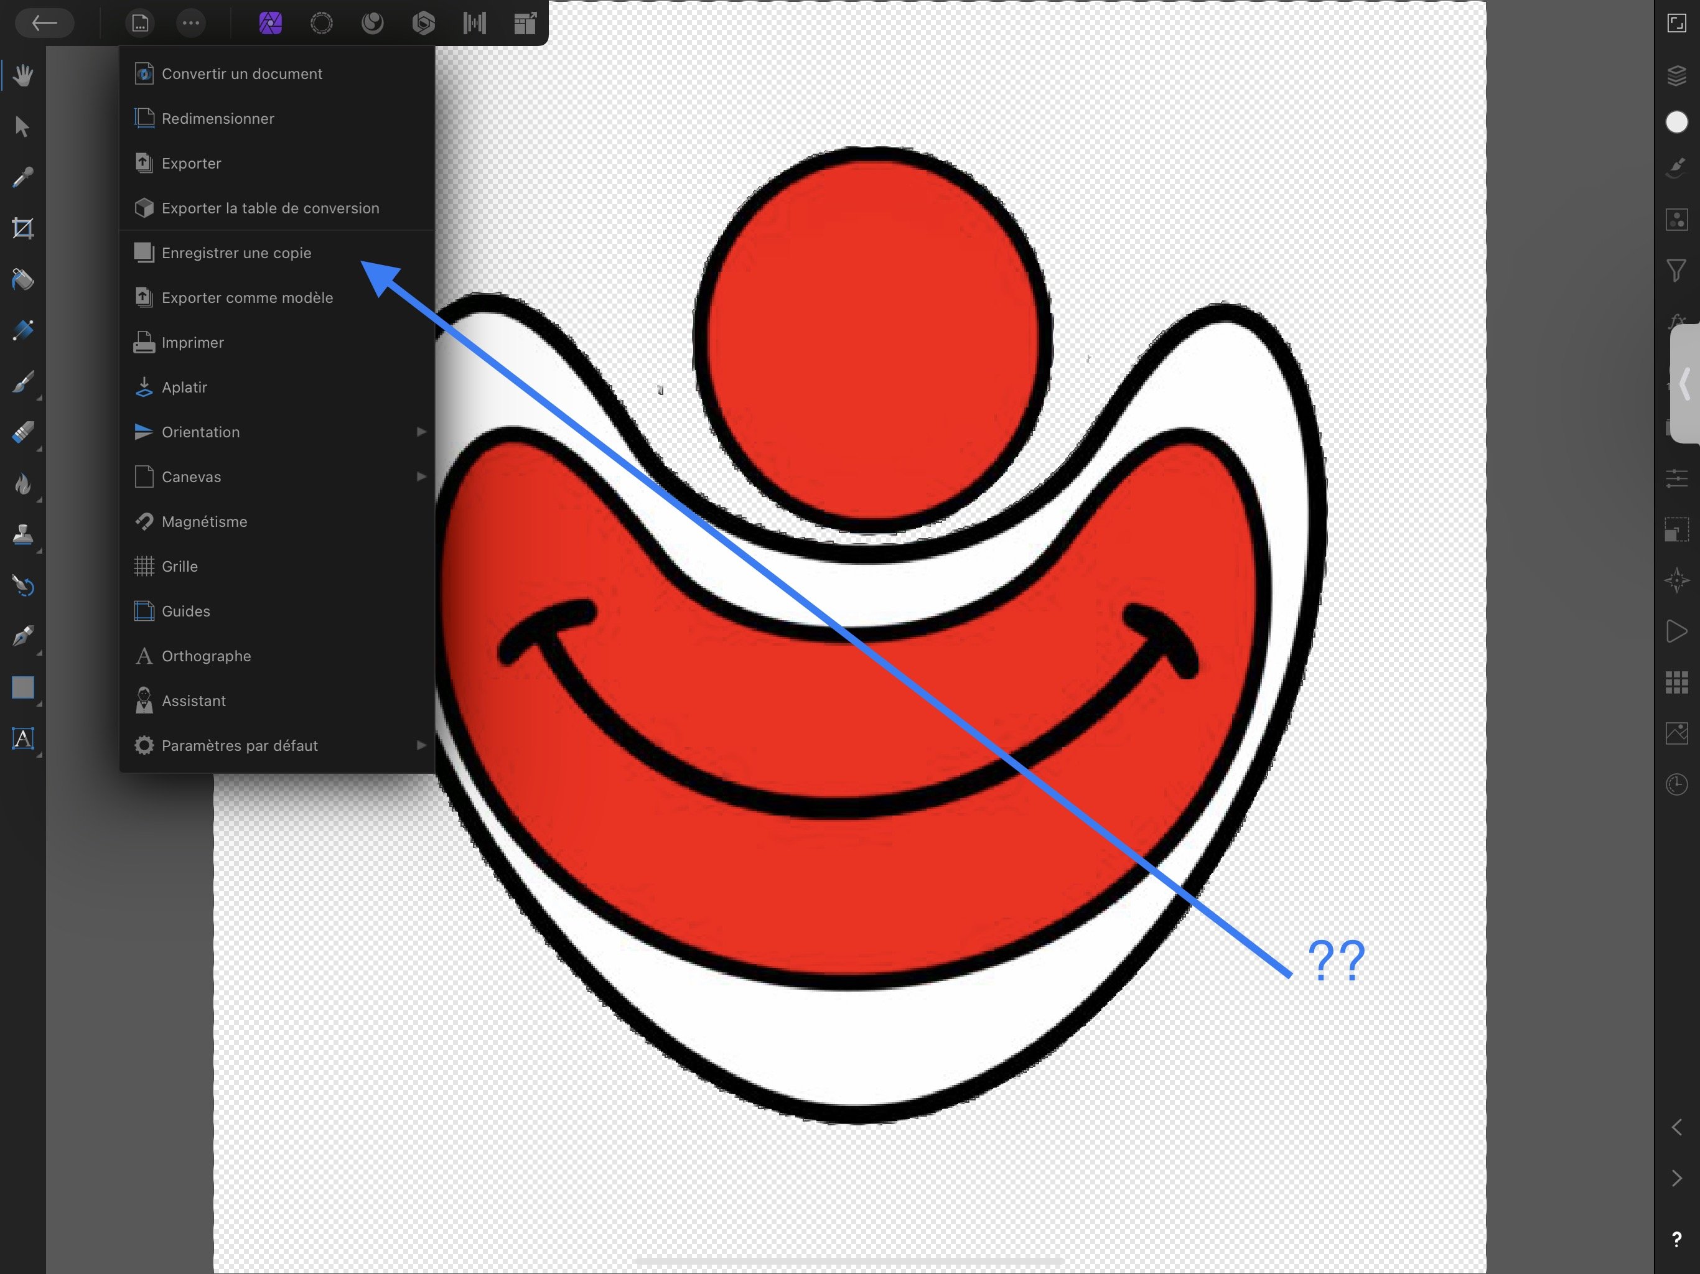
Task: Open the Guides option
Action: pyautogui.click(x=278, y=611)
